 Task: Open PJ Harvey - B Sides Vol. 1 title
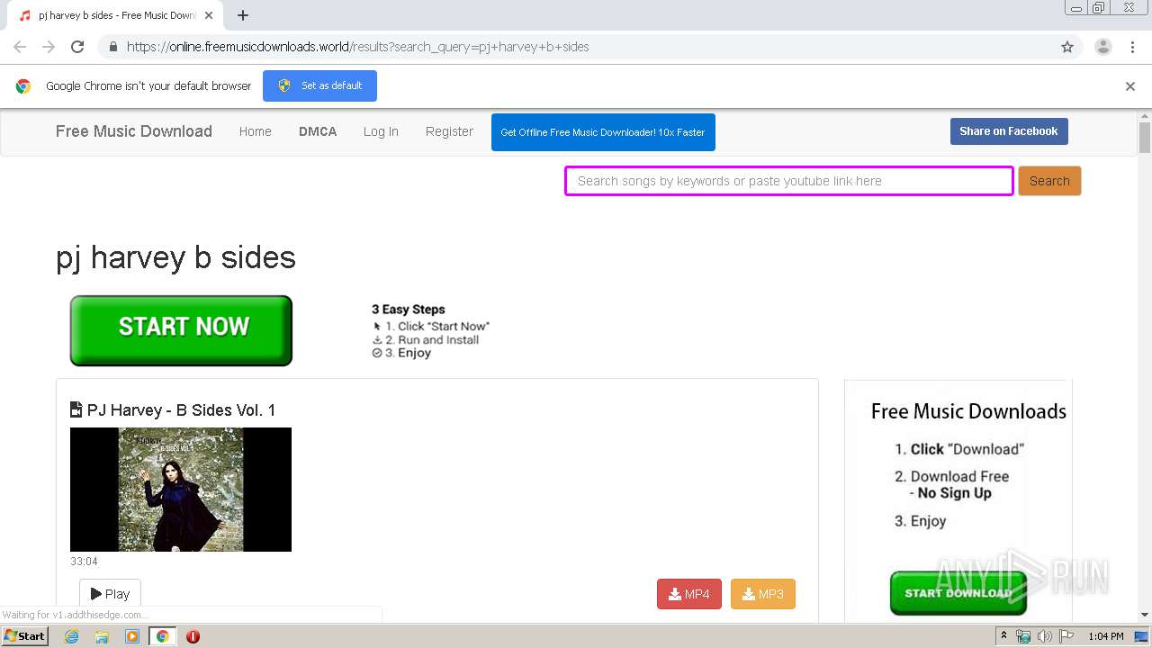click(x=181, y=410)
